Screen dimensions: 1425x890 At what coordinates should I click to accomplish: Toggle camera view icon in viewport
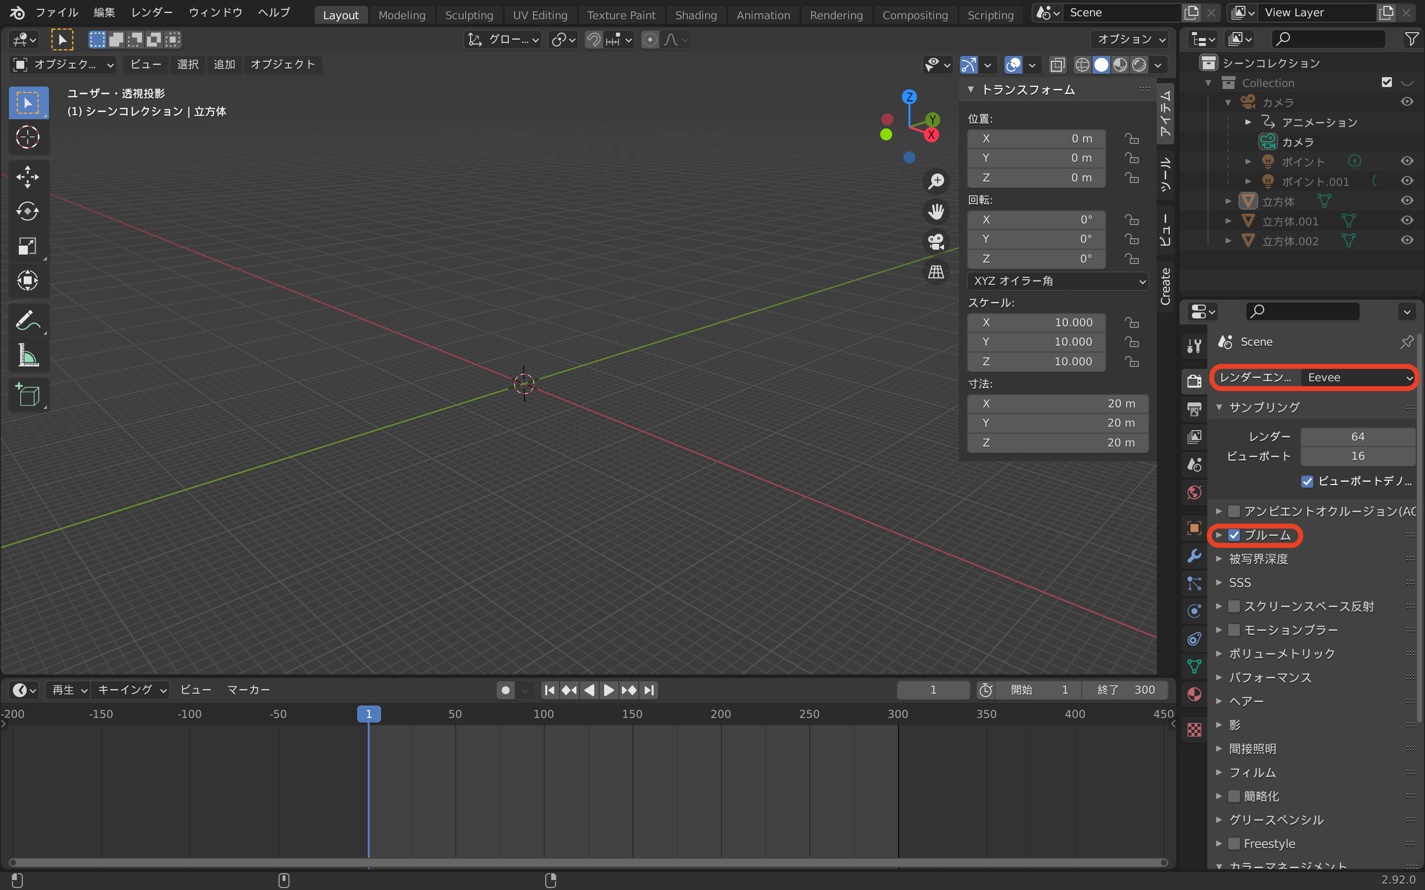tap(936, 241)
